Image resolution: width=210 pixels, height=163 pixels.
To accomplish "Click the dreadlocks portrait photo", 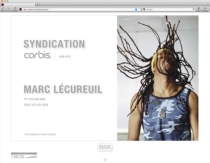I will [158, 78].
